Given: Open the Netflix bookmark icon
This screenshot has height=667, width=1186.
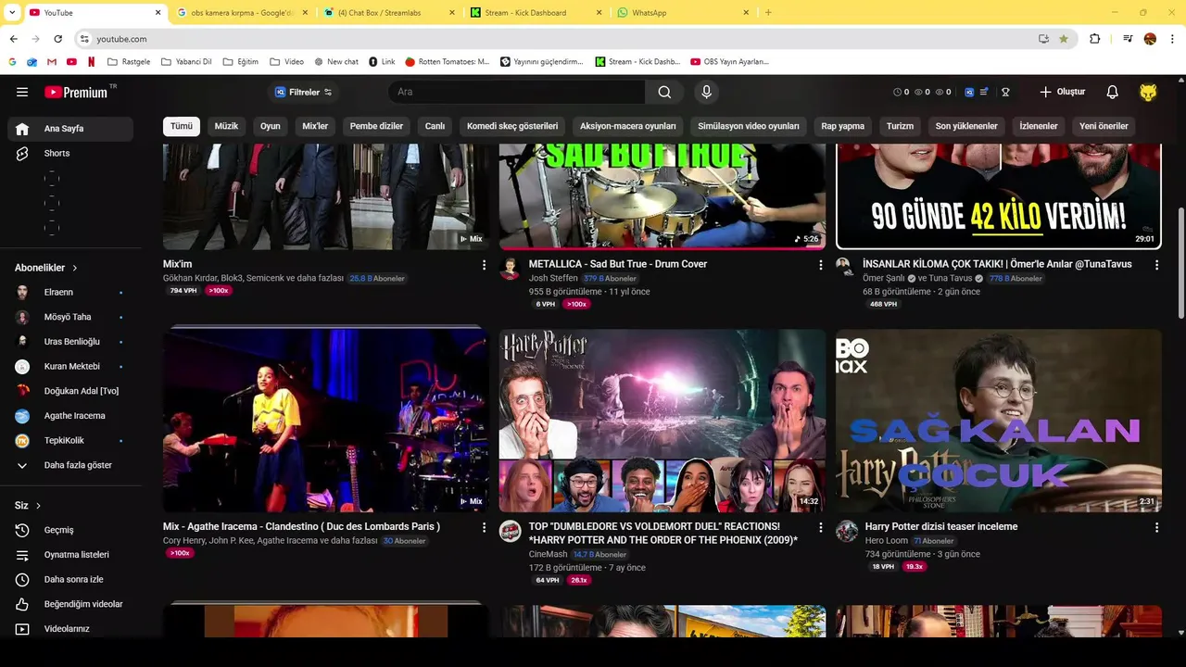Looking at the screenshot, I should (91, 61).
